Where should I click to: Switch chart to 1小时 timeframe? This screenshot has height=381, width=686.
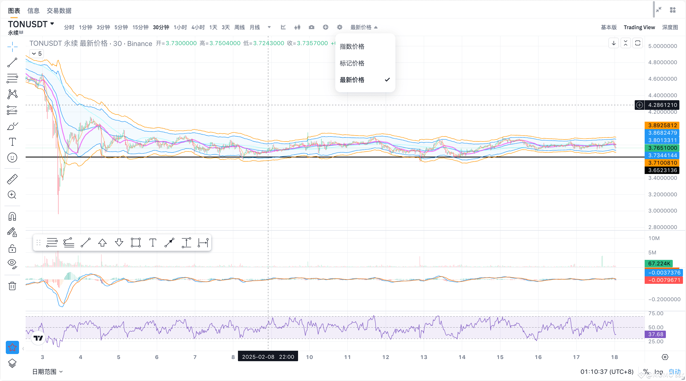point(180,27)
